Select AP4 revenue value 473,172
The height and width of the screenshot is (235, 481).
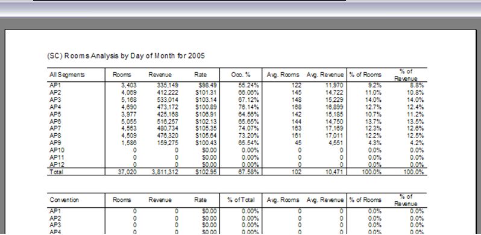(168, 107)
